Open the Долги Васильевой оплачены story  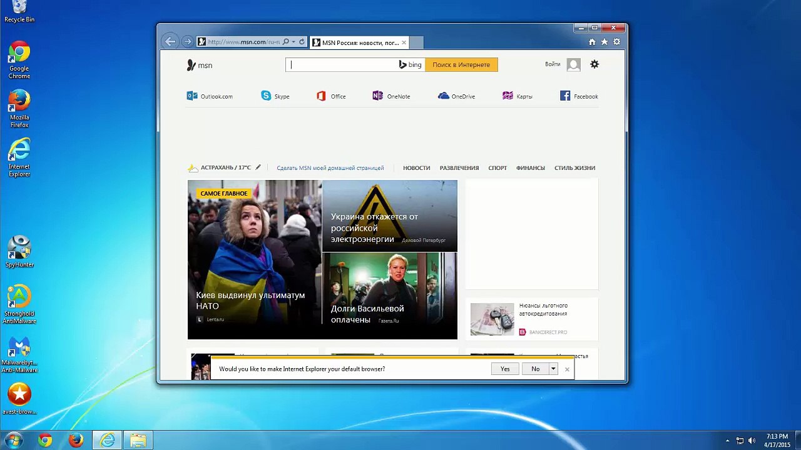[390, 296]
